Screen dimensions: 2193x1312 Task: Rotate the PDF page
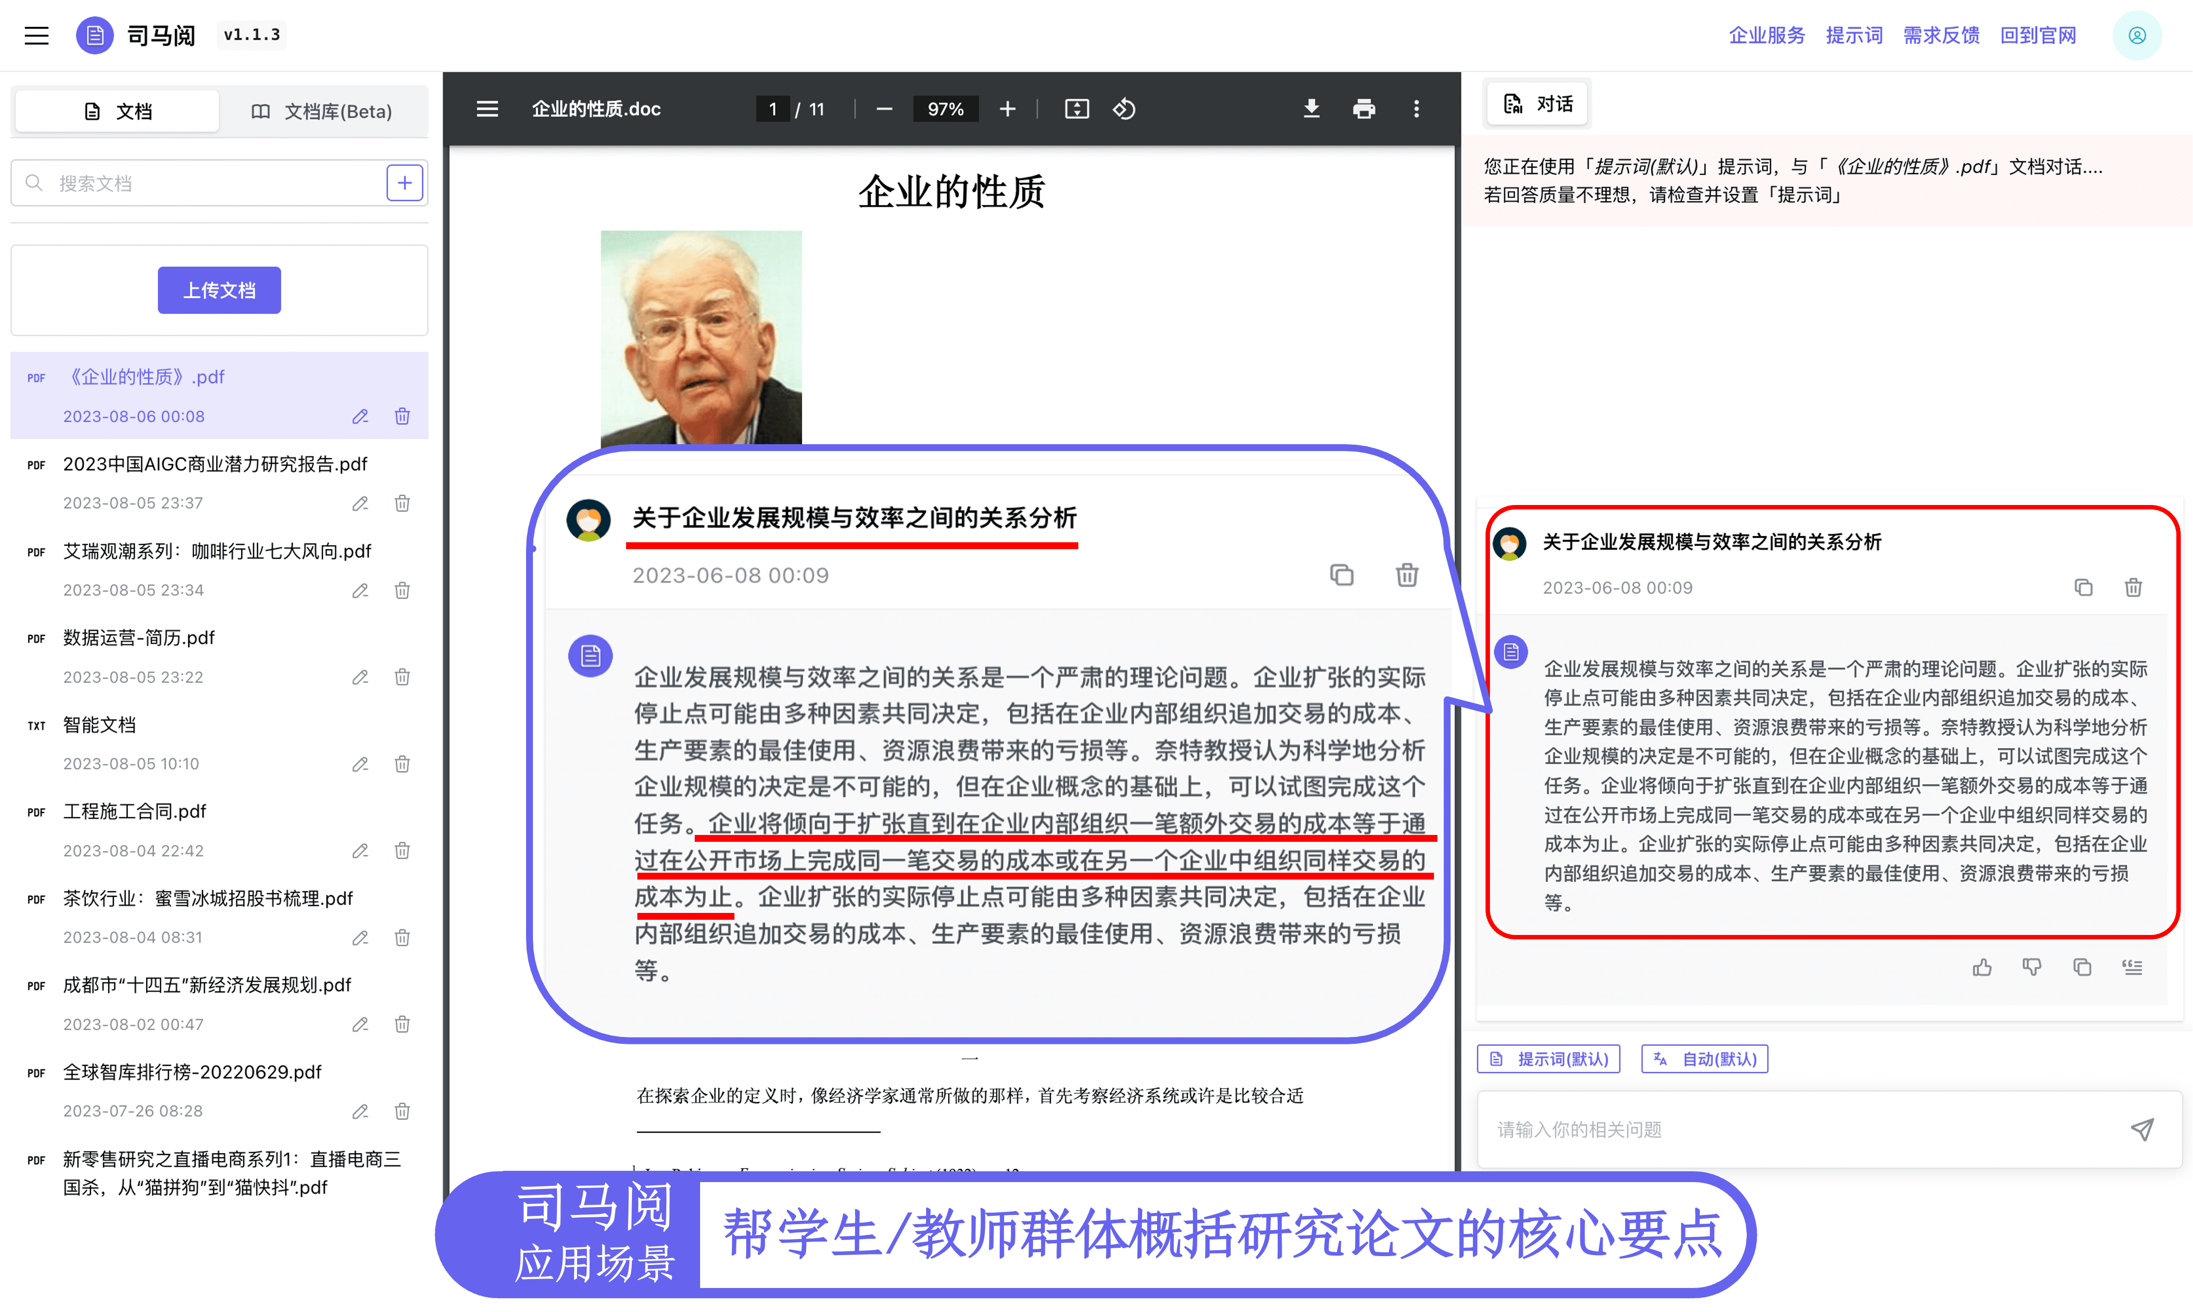point(1123,109)
